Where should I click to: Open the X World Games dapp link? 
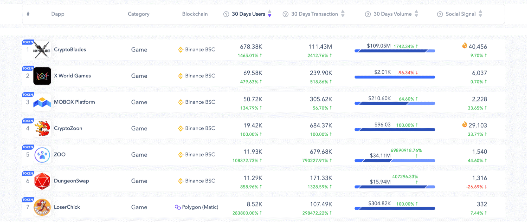tap(72, 76)
